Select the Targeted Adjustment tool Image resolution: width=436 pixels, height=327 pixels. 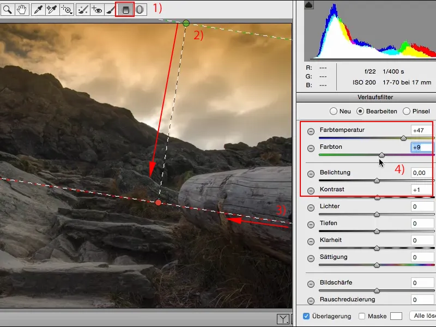tap(66, 10)
